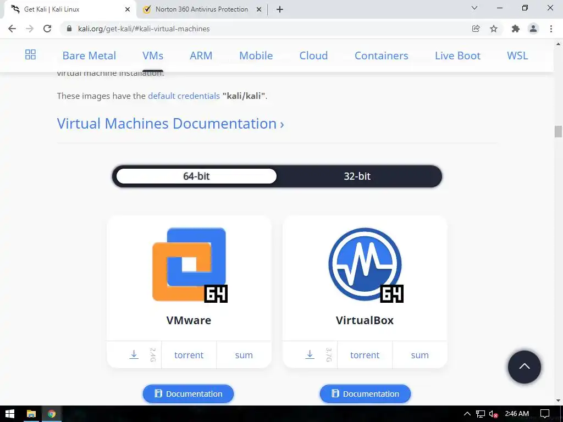Click the Chrome taskbar icon
The image size is (563, 422).
point(52,414)
